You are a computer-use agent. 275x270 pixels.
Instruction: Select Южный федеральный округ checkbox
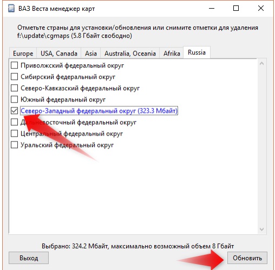pos(14,99)
